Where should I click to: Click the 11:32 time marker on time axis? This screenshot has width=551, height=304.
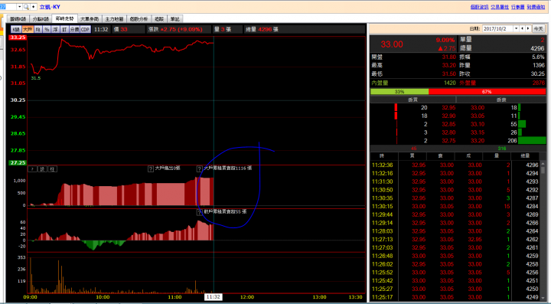[x=213, y=297]
